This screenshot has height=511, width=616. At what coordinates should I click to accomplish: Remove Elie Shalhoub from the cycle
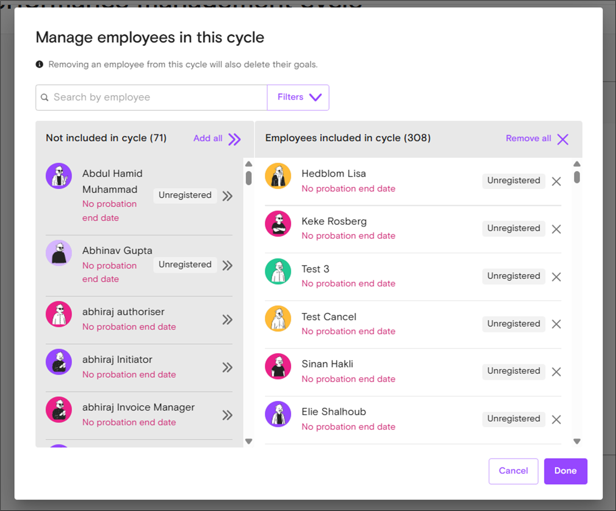(x=556, y=419)
